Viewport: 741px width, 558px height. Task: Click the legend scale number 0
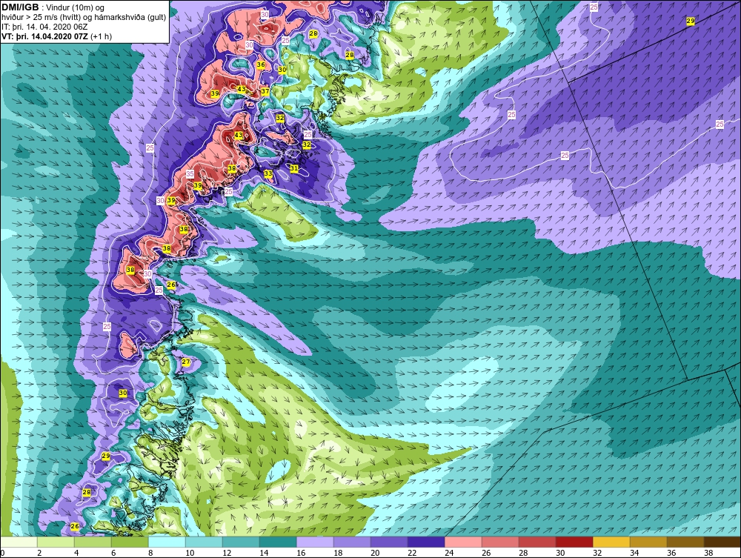2,553
